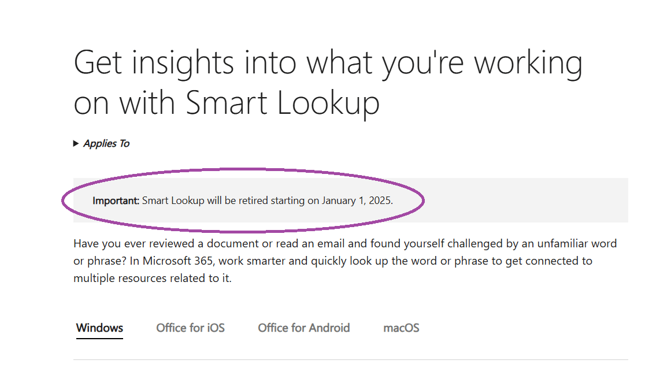The image size is (660, 371).
Task: Click the multiple resources related sentence
Action: [x=152, y=278]
